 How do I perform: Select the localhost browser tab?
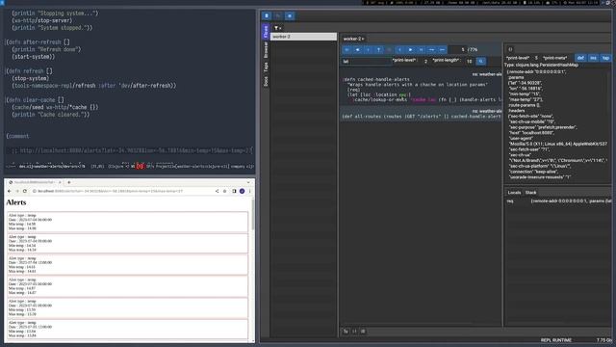pyautogui.click(x=35, y=182)
